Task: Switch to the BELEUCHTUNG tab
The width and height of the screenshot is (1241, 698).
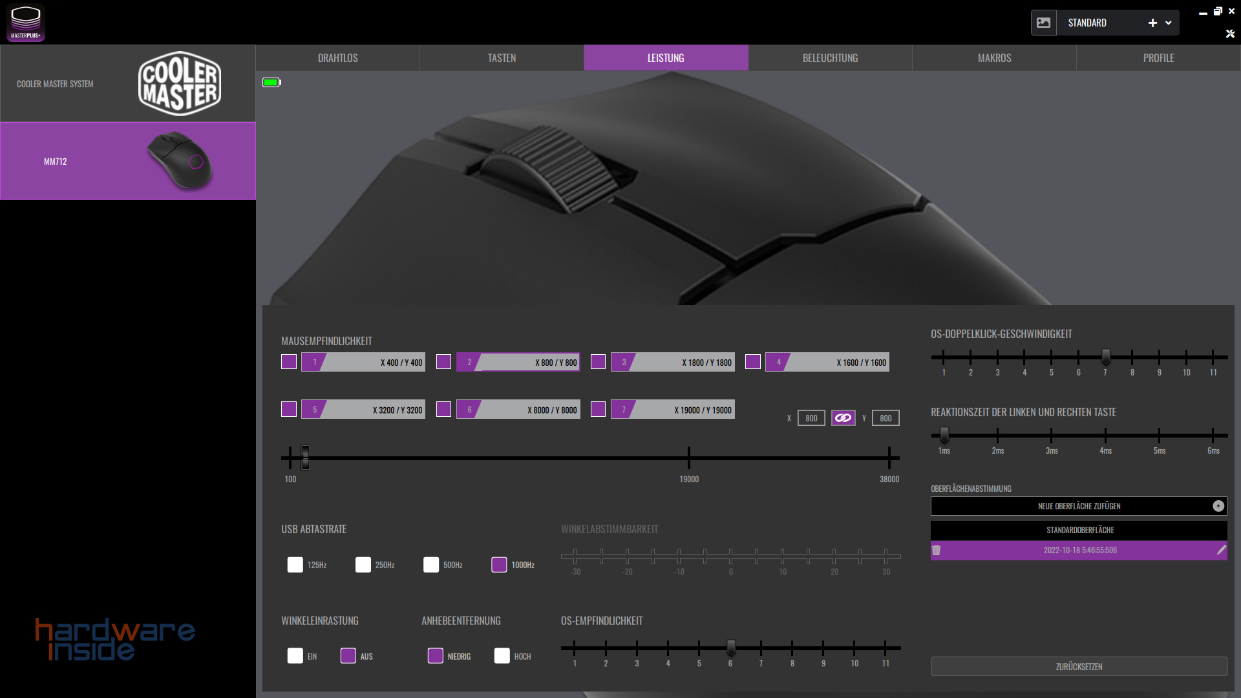Action: coord(830,58)
